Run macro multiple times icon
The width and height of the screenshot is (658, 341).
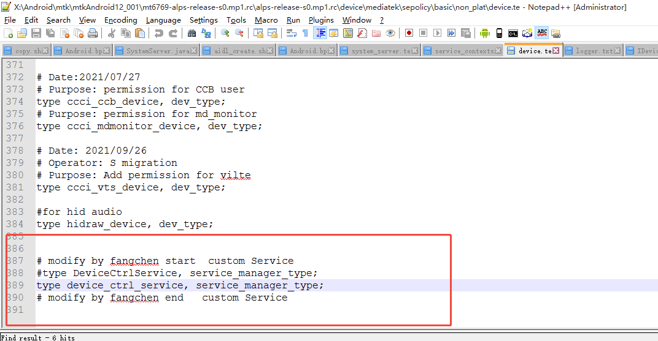tap(452, 34)
